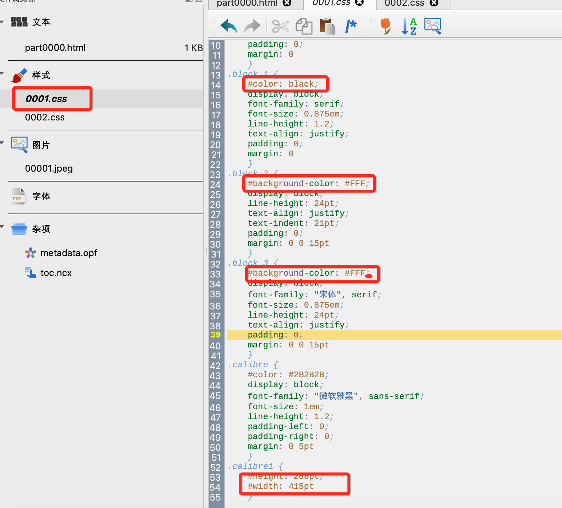Click the '1 KB' size of part0000.html

(x=193, y=48)
